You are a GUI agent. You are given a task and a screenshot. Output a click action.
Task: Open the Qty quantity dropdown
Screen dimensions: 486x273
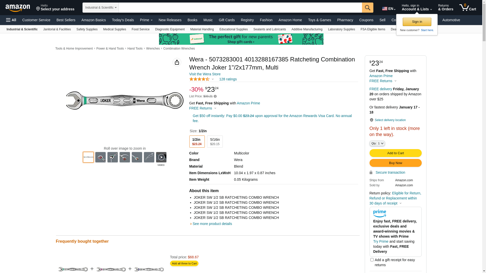tap(377, 143)
